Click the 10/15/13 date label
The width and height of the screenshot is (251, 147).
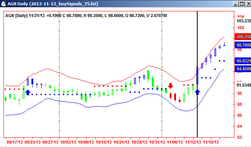(104, 142)
